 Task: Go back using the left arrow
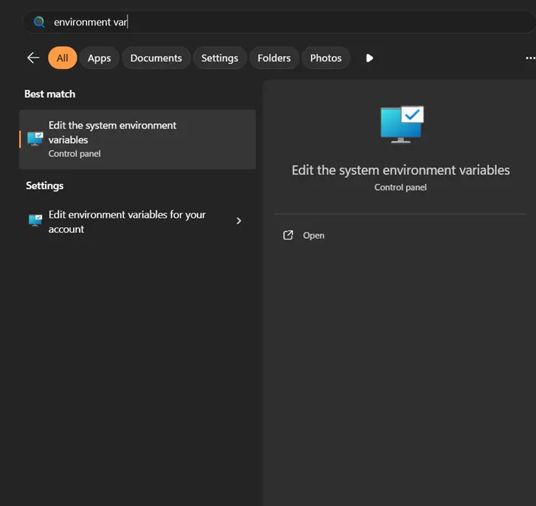[33, 58]
